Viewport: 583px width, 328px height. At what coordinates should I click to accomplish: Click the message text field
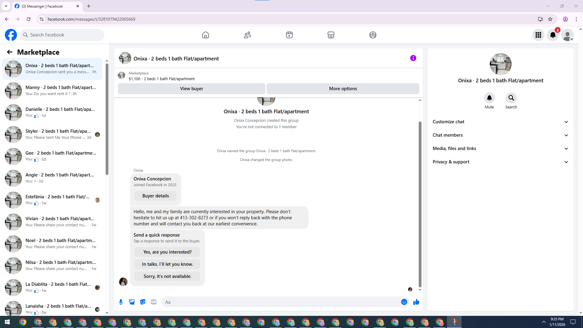pos(281,302)
